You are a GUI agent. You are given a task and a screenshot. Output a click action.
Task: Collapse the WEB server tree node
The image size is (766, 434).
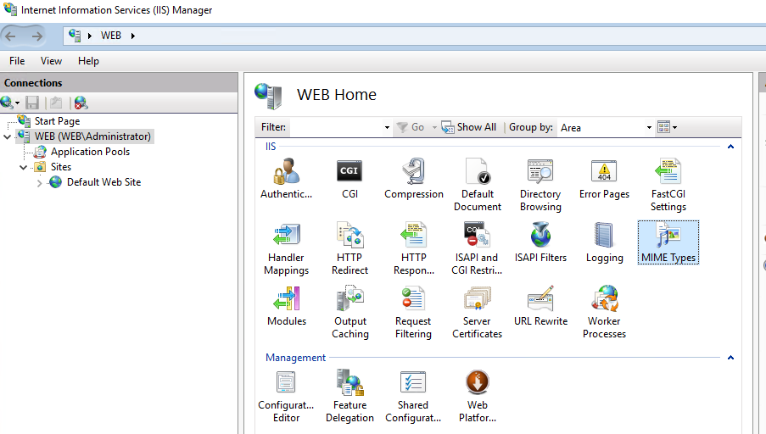(8, 136)
